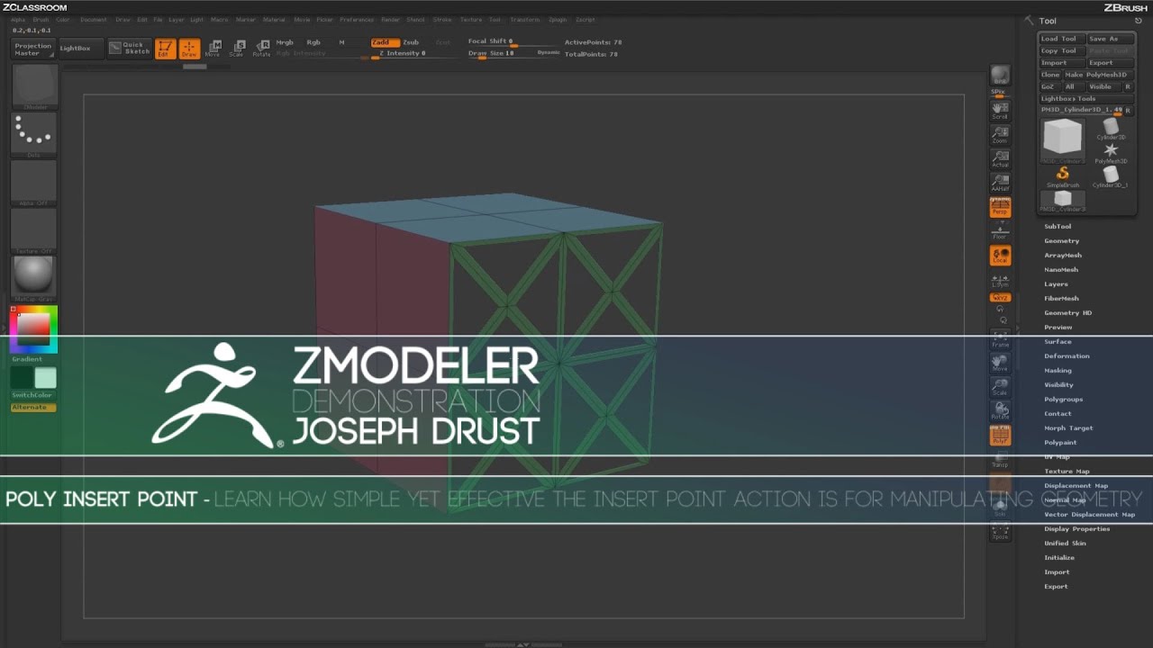Adjust the Draw Size slider

[502, 54]
